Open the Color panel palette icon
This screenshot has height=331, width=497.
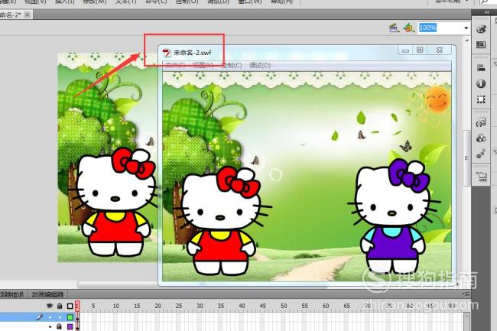481,29
